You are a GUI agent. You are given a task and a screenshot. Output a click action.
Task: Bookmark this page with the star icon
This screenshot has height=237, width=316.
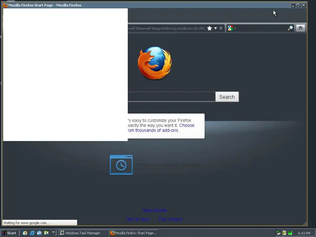pos(210,28)
